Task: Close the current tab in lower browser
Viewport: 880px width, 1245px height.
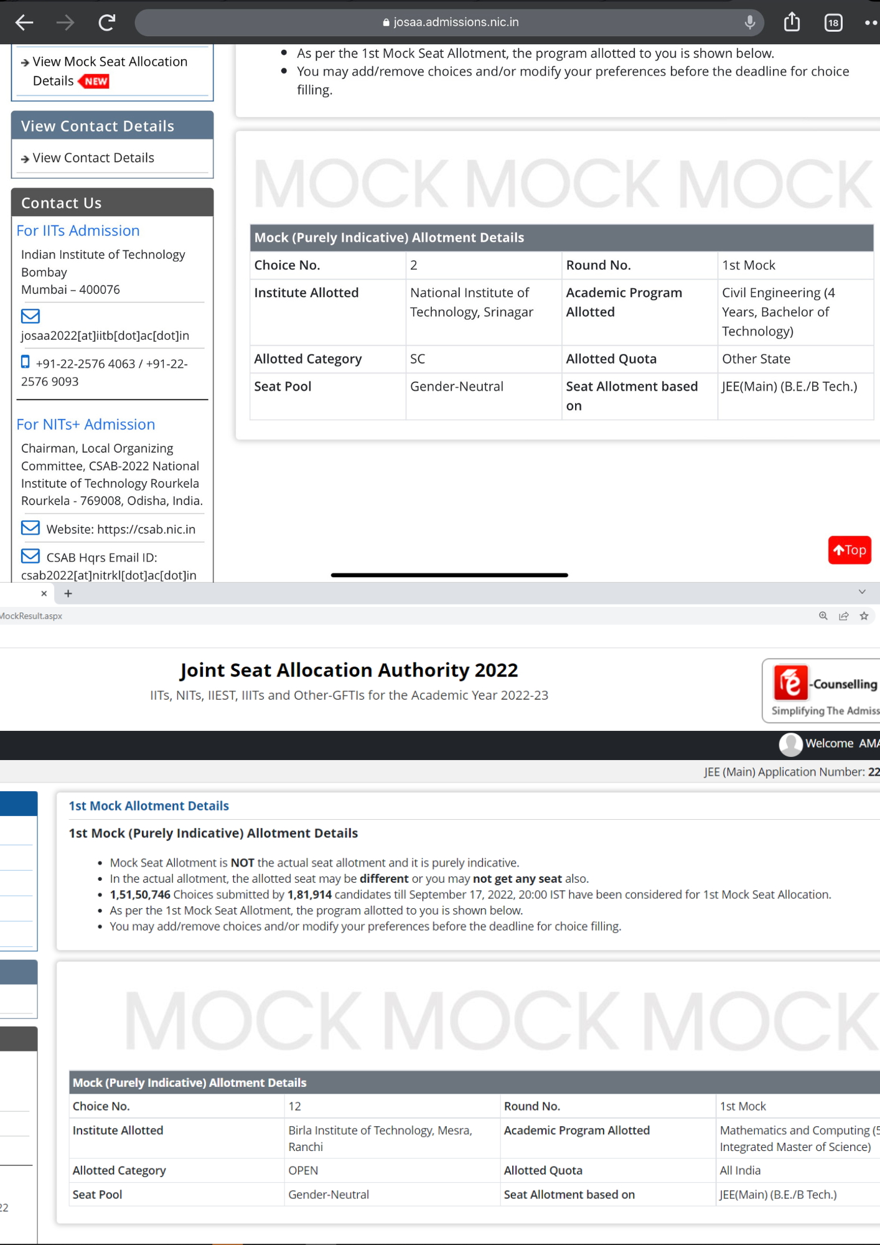Action: click(44, 593)
